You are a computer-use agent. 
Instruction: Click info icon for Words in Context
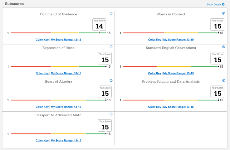(x=223, y=13)
